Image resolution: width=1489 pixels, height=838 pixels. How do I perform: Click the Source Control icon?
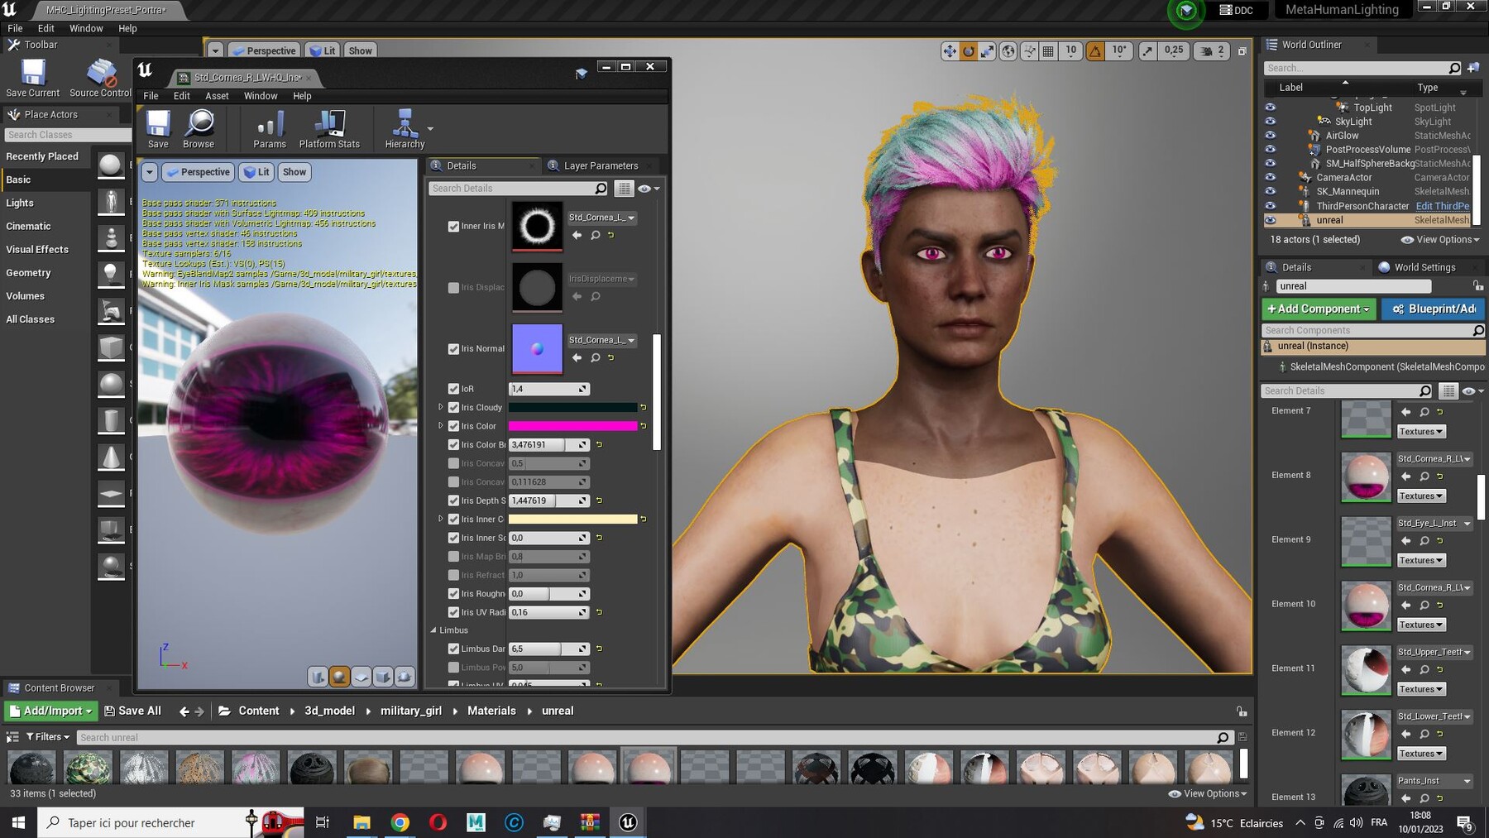pos(101,79)
